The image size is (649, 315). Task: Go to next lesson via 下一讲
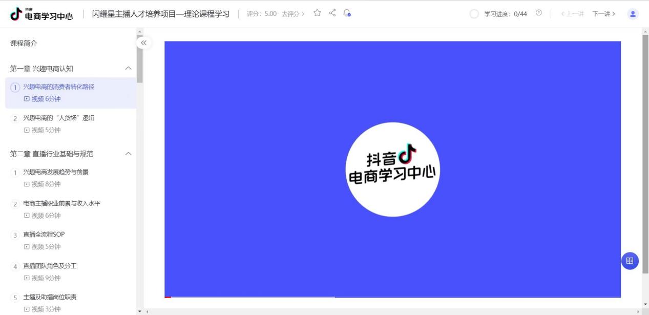point(603,14)
